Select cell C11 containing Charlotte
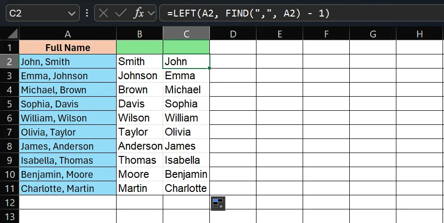444x223 pixels. 187,188
